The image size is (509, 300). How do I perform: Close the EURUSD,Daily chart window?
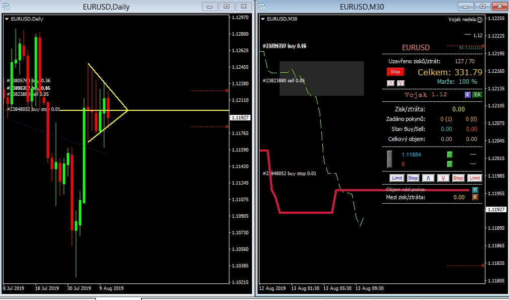tap(244, 6)
